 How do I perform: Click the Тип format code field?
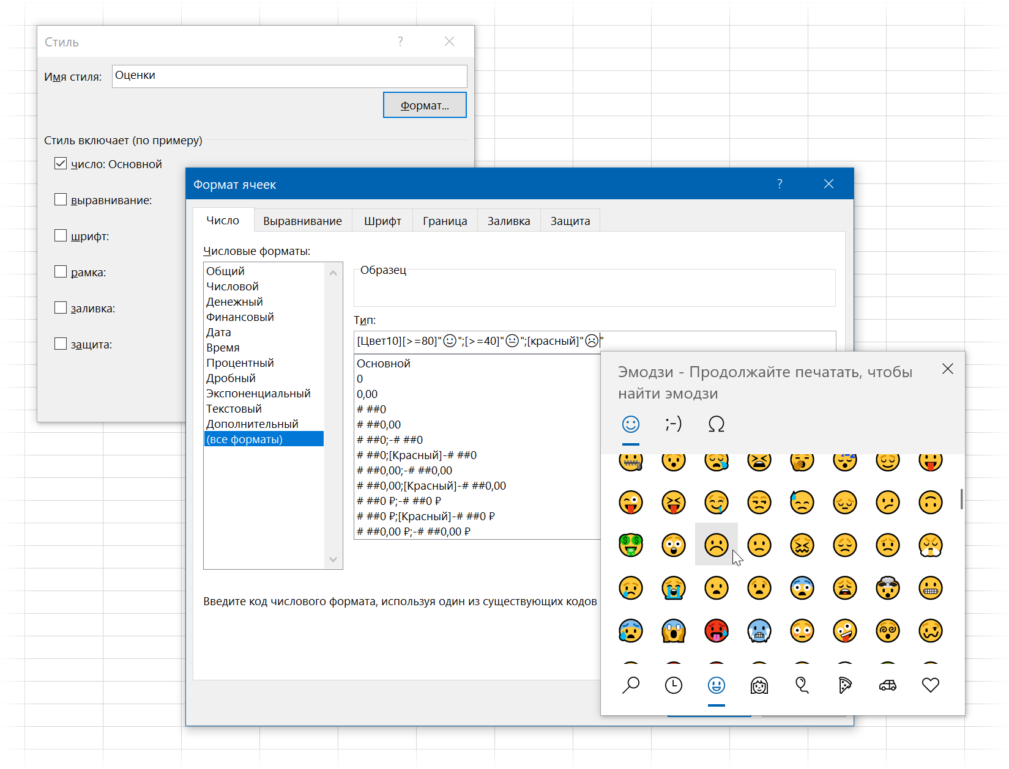(x=595, y=341)
